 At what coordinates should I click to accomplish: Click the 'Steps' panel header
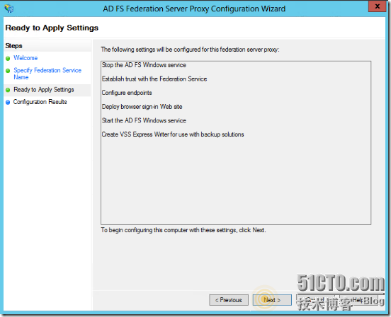pos(13,46)
